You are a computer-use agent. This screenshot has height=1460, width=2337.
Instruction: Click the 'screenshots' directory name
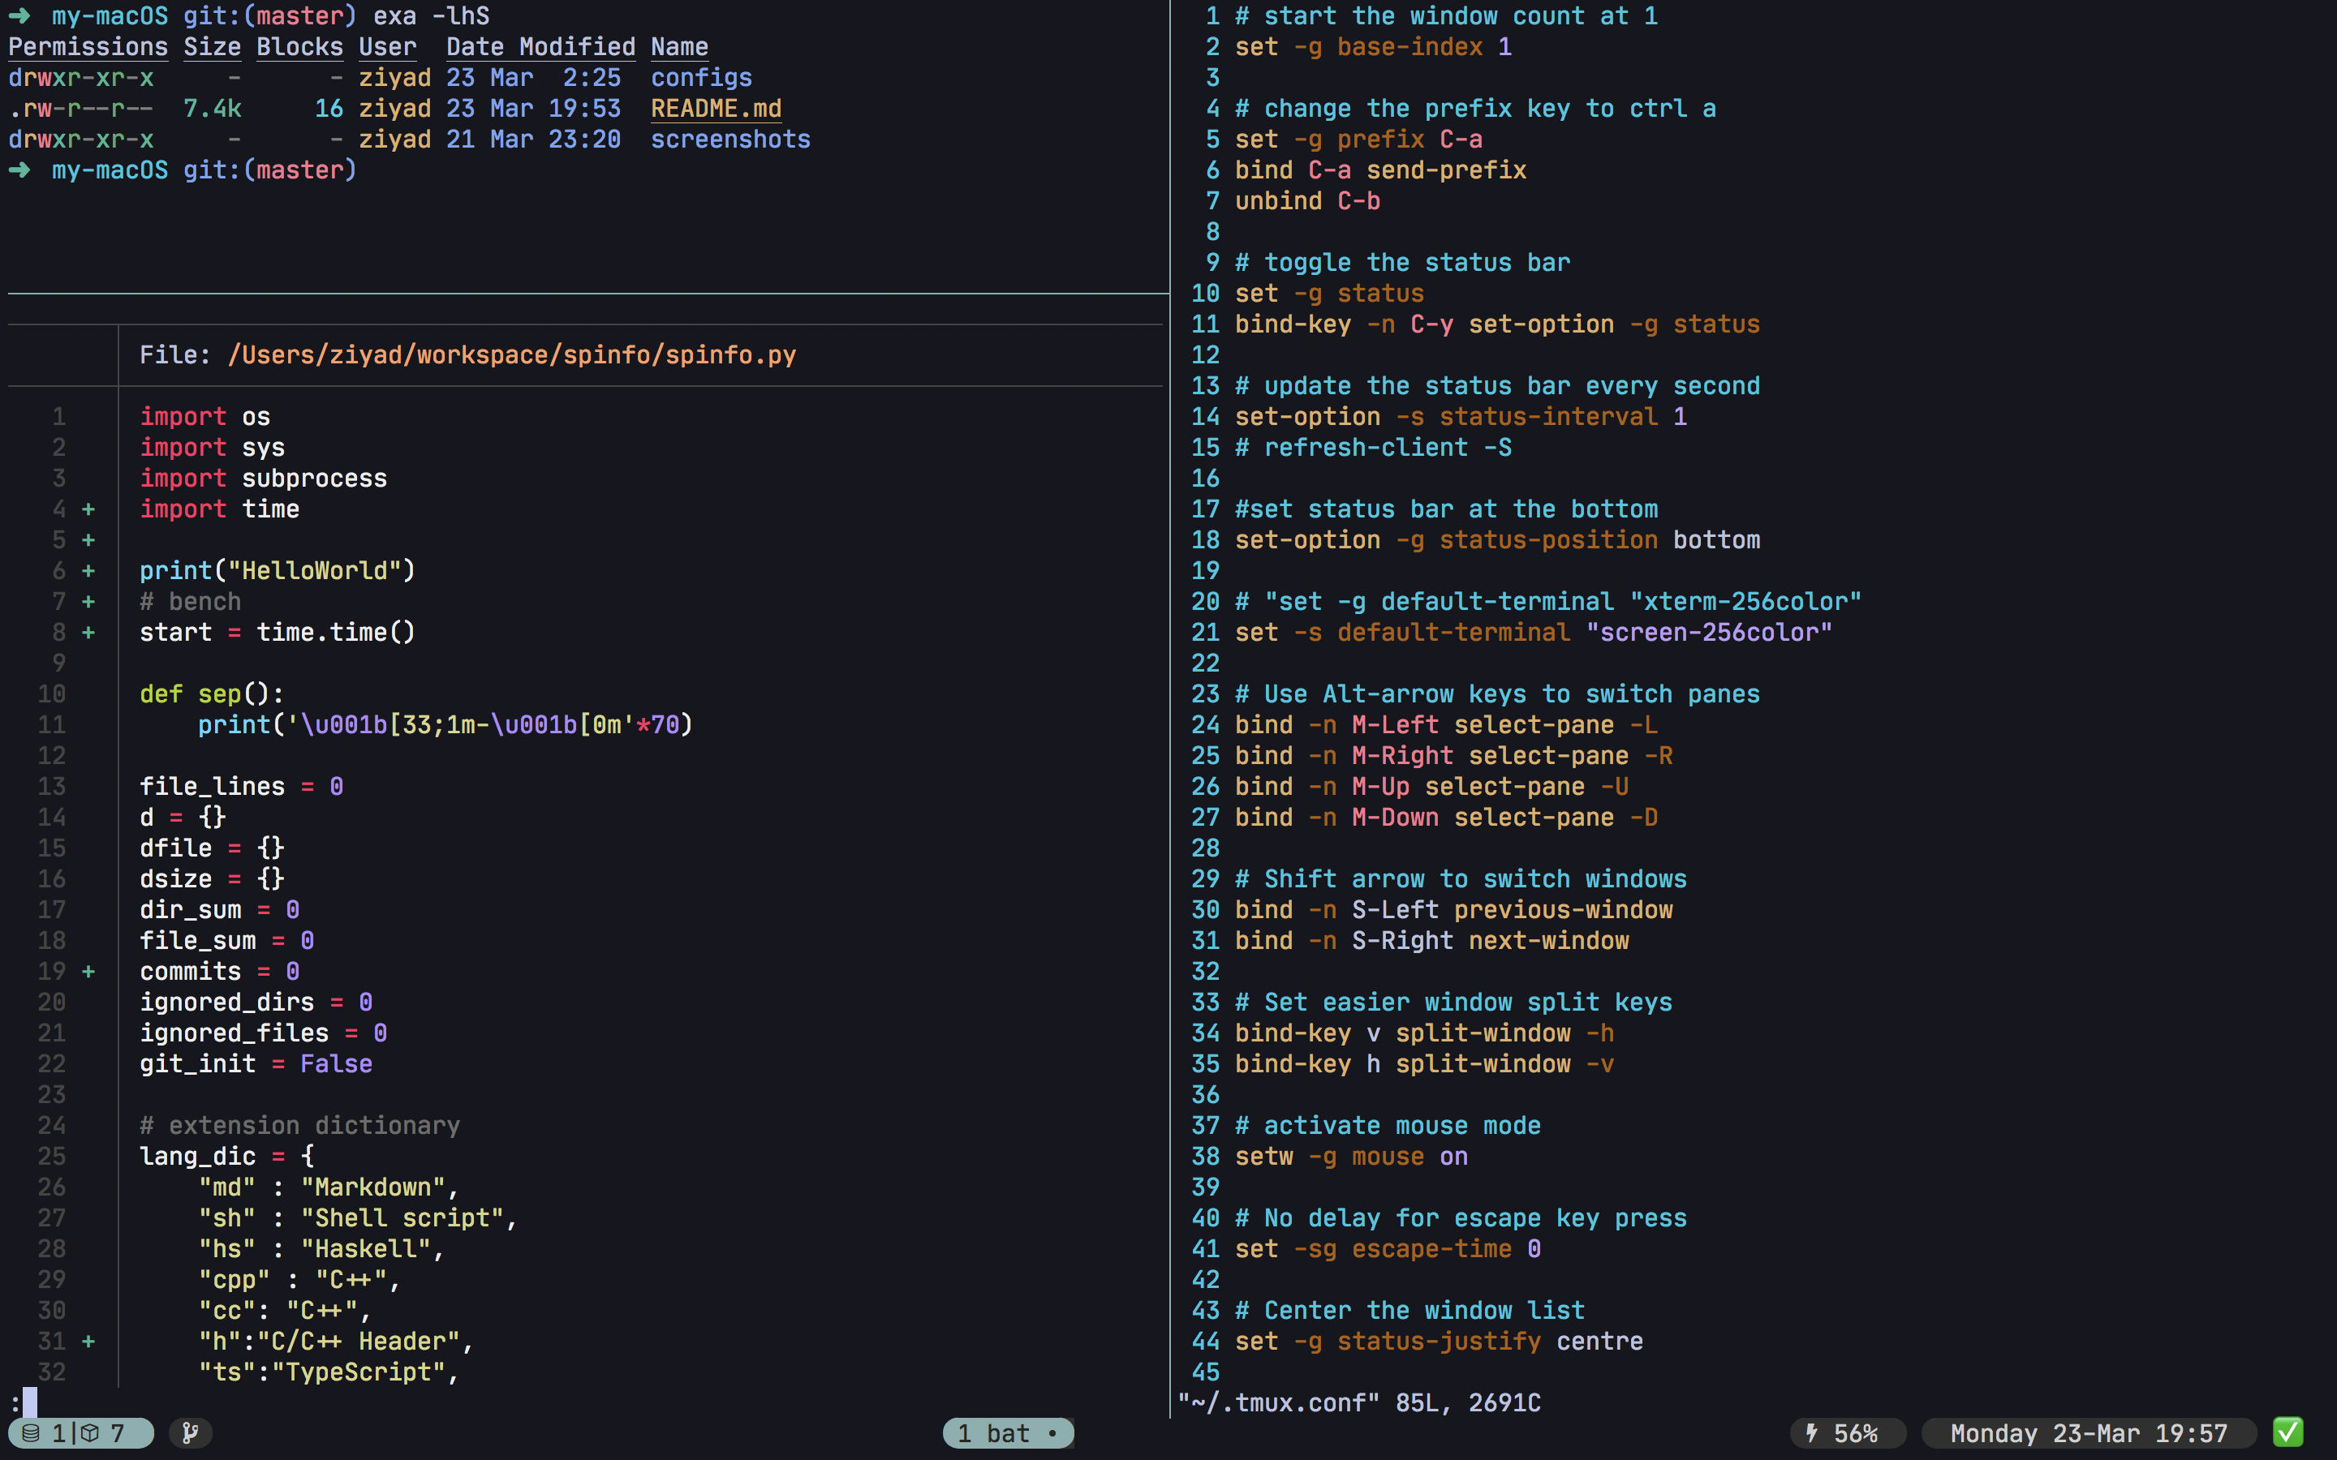pos(730,139)
